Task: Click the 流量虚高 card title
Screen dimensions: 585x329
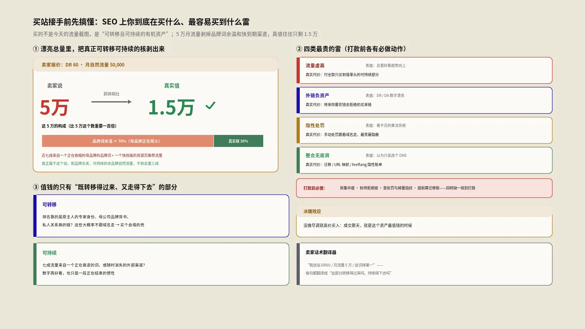Action: 315,65
